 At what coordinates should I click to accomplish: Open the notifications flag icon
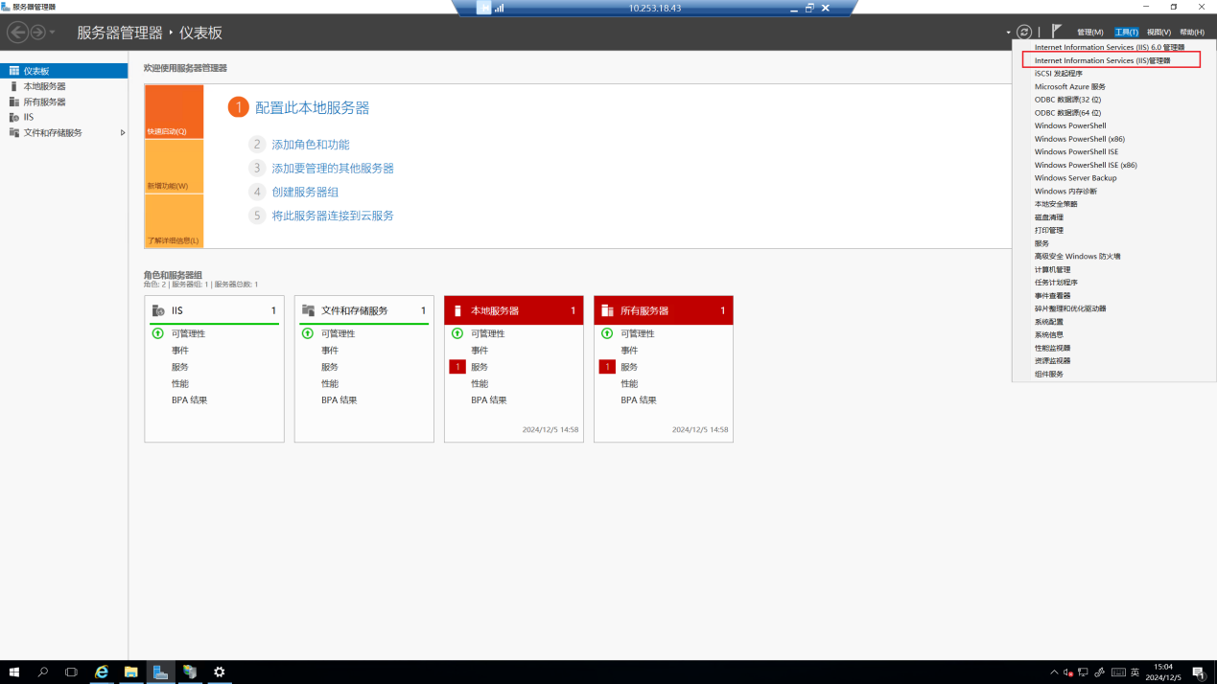[1057, 32]
